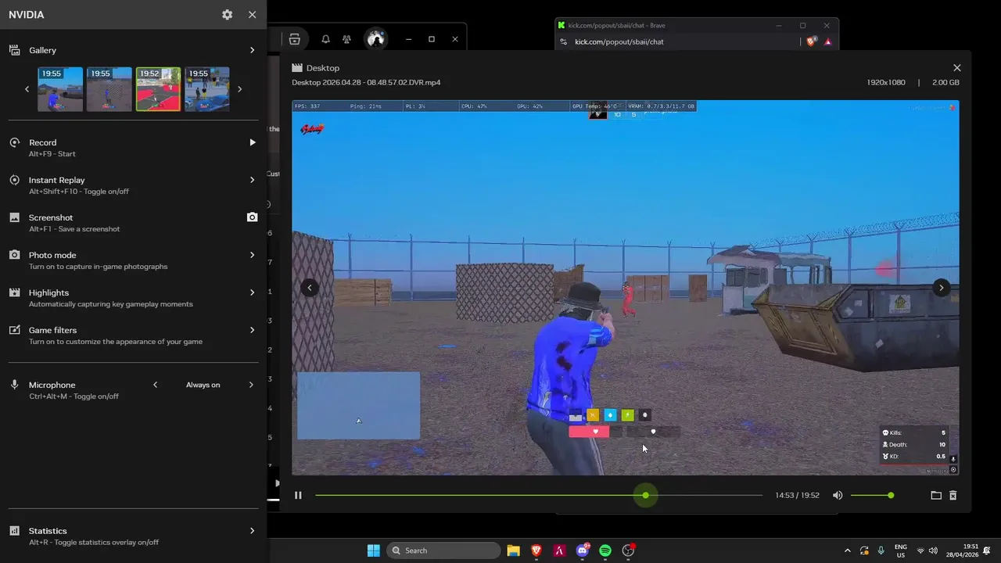Switch microphone mode with left chevron

155,385
